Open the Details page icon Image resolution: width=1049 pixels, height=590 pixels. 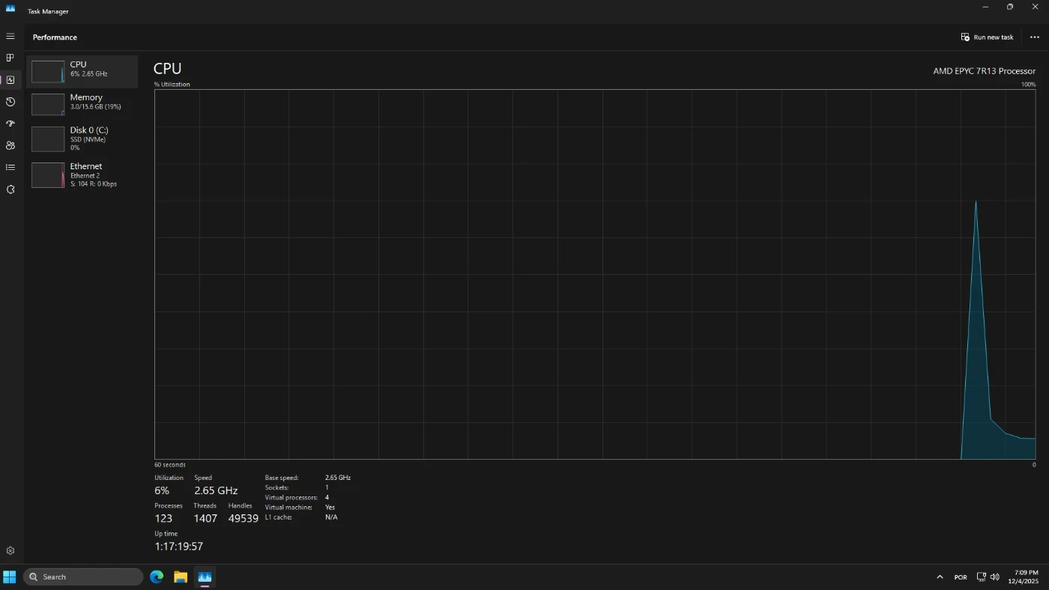click(10, 167)
